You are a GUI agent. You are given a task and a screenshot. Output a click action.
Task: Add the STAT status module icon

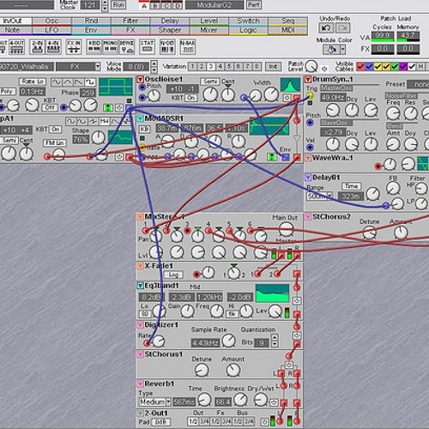pos(147,47)
